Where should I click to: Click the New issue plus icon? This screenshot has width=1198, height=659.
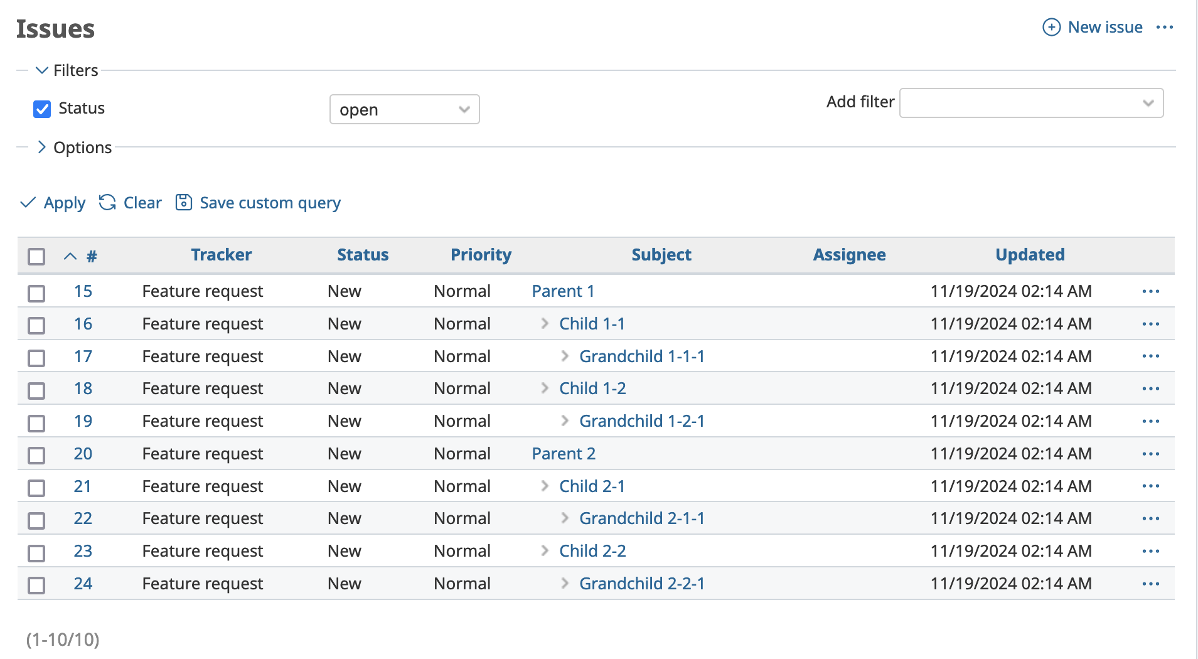coord(1051,28)
